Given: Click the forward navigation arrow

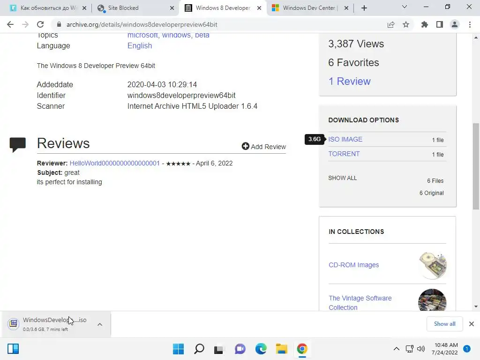Looking at the screenshot, I should coord(25,24).
